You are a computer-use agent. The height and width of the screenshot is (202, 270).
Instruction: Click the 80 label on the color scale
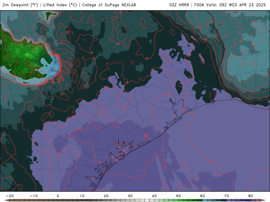(x=251, y=196)
